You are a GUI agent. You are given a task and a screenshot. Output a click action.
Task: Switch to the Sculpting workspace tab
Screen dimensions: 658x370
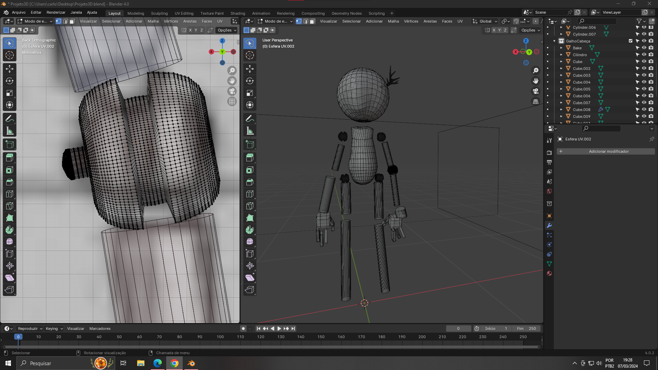tap(159, 13)
